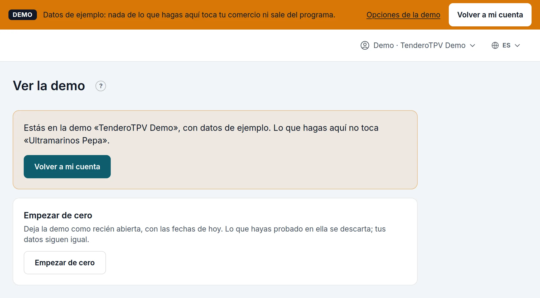
Task: Click the Empezar de cero button
Action: (65, 263)
